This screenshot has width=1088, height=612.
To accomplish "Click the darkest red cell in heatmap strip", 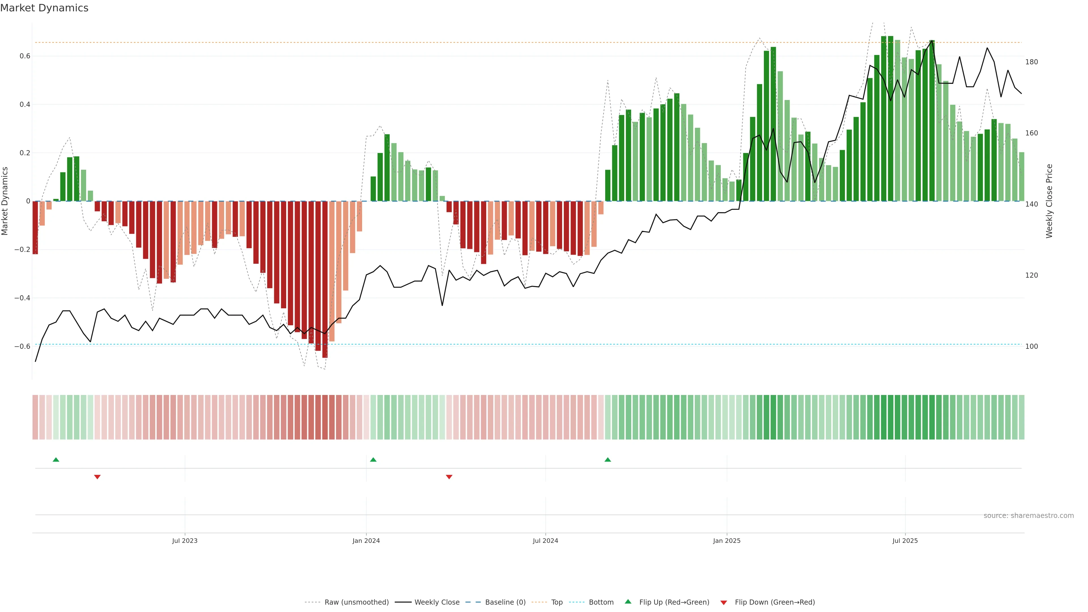I will 325,417.
